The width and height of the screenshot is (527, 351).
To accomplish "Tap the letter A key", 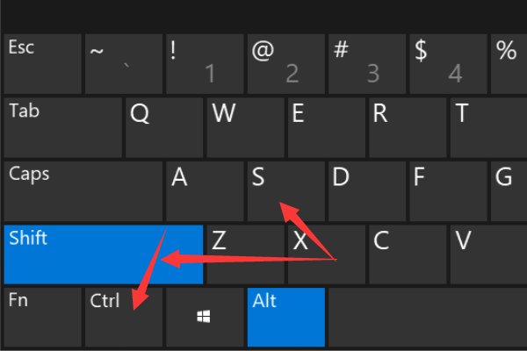I will [x=204, y=189].
